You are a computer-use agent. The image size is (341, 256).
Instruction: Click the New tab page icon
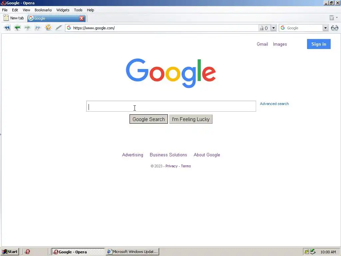6,18
